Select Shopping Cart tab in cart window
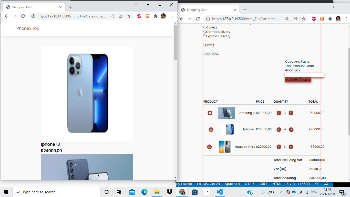350x197 pixels. click(x=209, y=10)
